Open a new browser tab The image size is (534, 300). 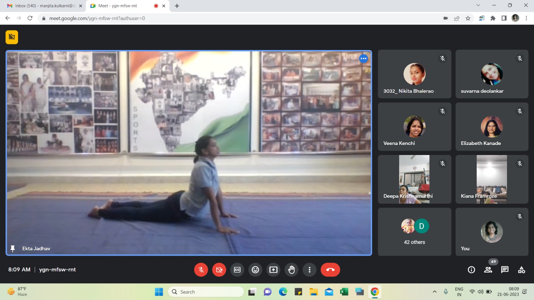coord(177,6)
